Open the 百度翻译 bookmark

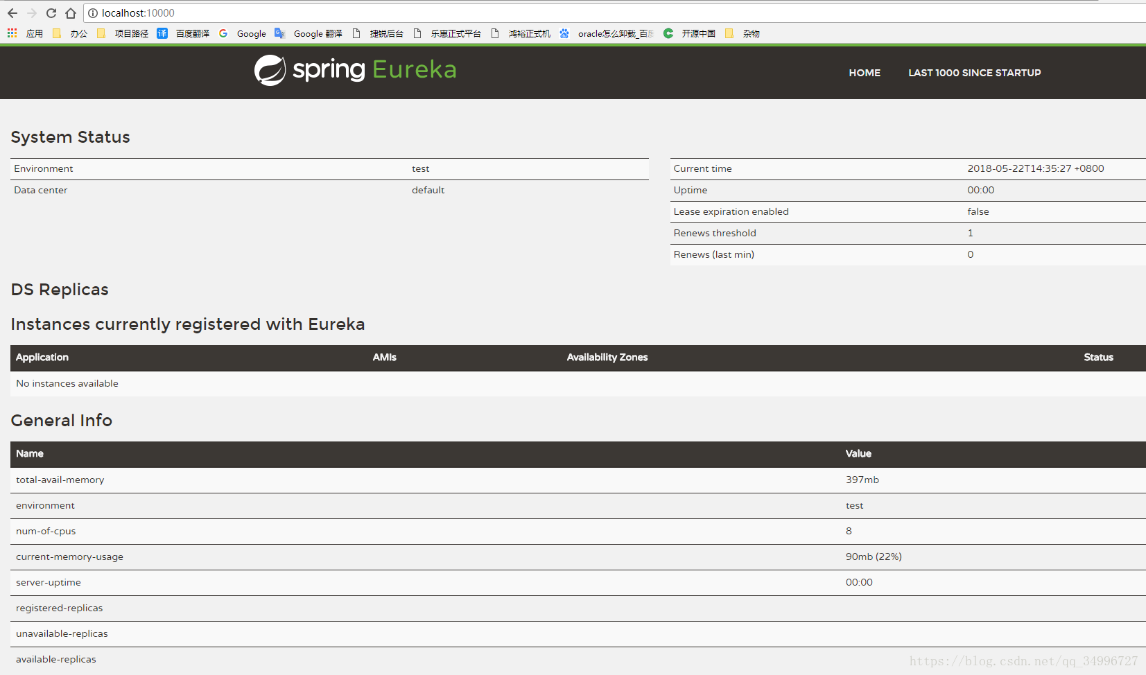(184, 33)
